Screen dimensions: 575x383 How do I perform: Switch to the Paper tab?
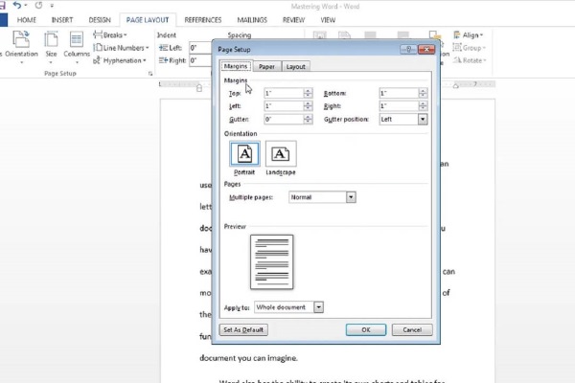coord(265,67)
